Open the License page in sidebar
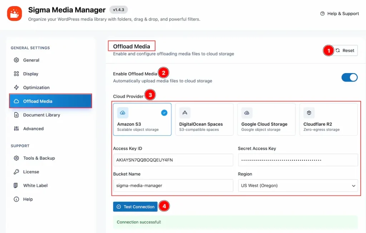Image resolution: width=366 pixels, height=233 pixels. point(51,172)
